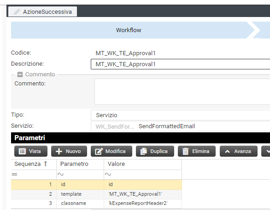Click the Descrizione text field
Image resolution: width=270 pixels, height=210 pixels.
(x=180, y=64)
